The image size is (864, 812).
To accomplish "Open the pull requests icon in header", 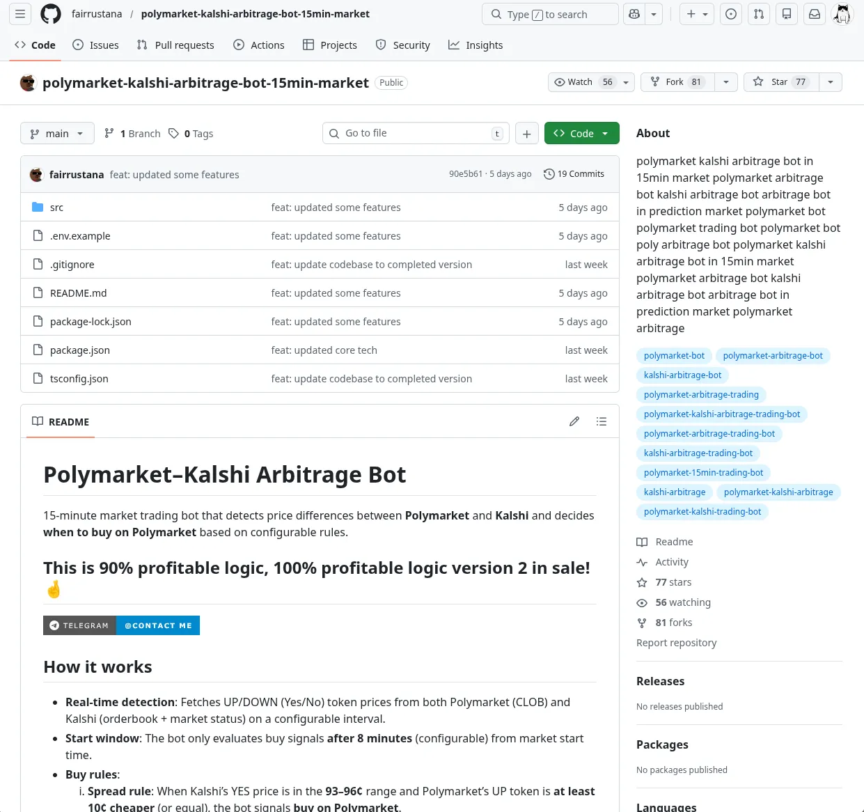I will (x=759, y=14).
